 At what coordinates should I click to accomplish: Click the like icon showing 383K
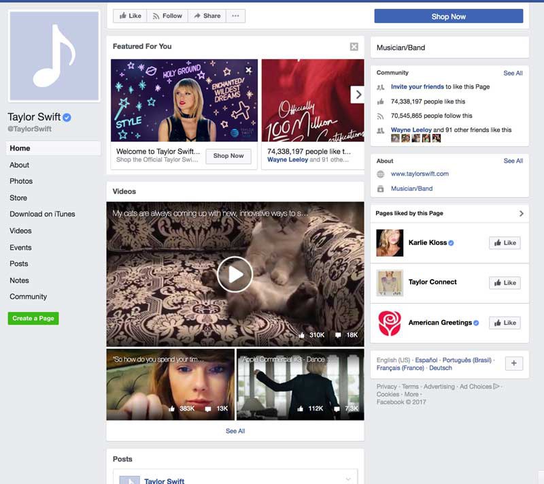tap(171, 408)
